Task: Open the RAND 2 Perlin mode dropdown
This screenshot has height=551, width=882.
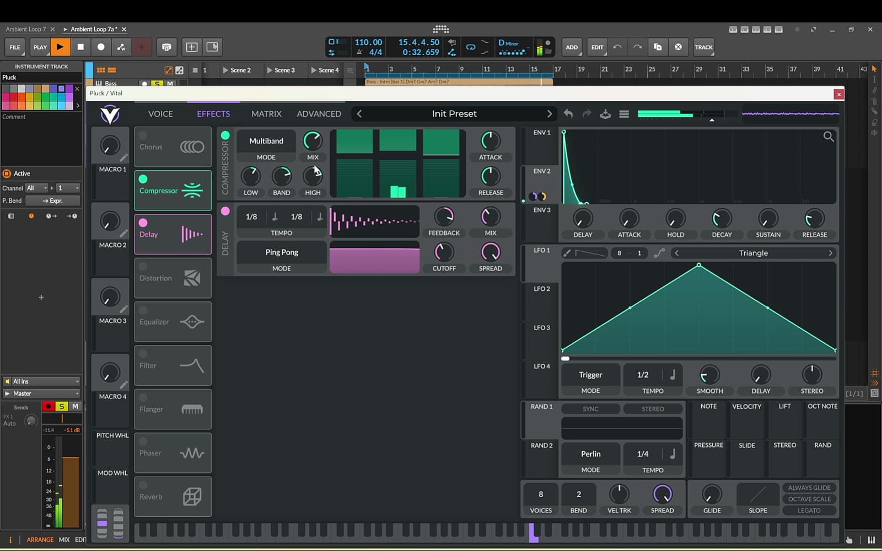Action: click(590, 454)
